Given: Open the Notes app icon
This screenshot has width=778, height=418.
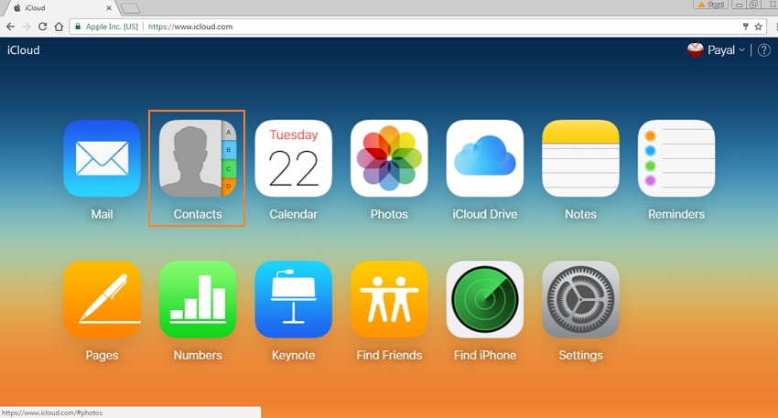Looking at the screenshot, I should pos(580,158).
